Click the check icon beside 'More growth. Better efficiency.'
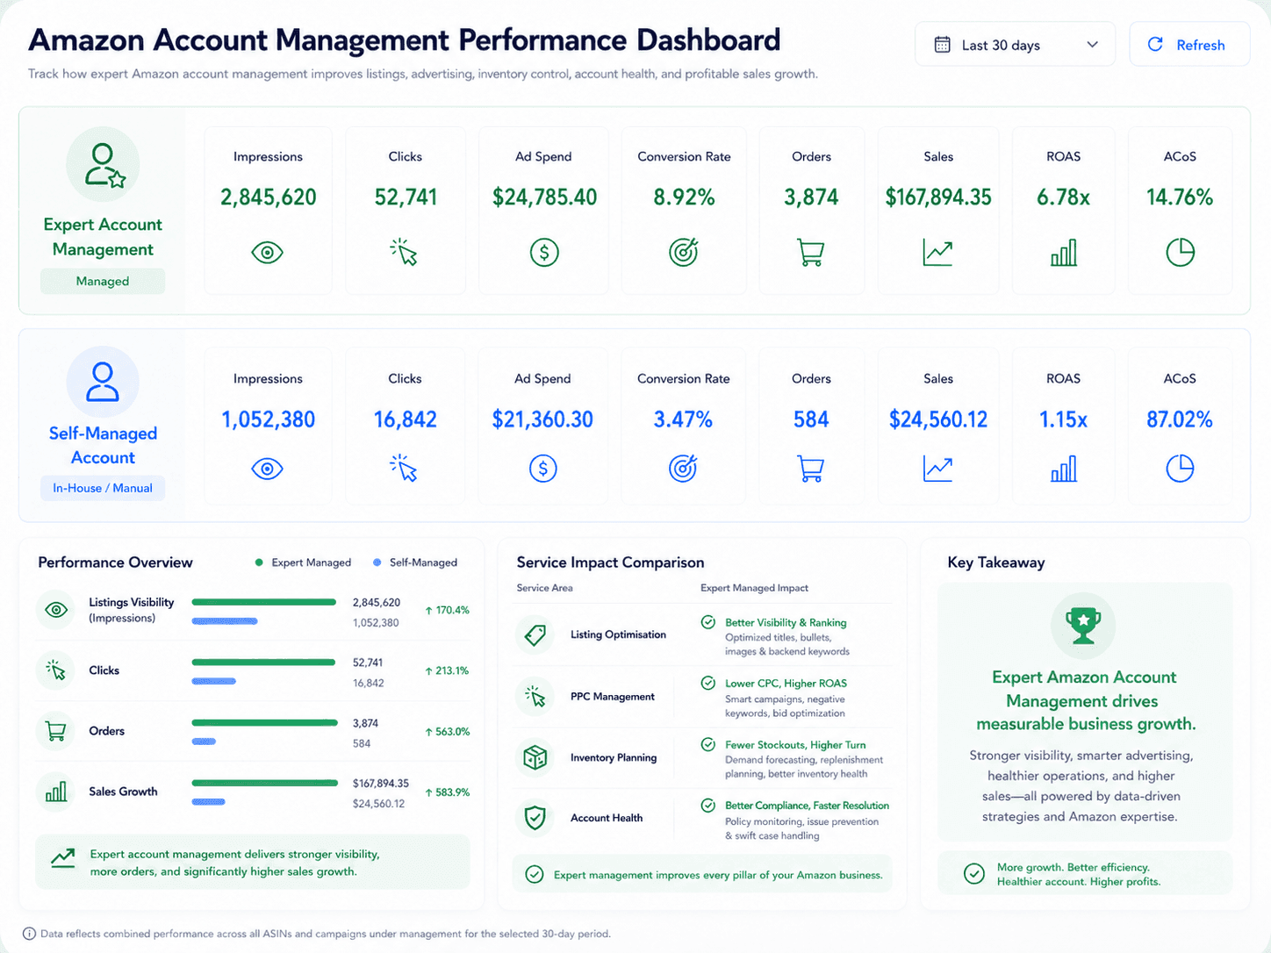Image resolution: width=1271 pixels, height=953 pixels. pyautogui.click(x=973, y=873)
